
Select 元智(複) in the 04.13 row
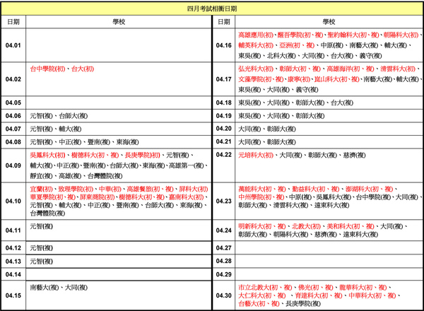[41, 262]
